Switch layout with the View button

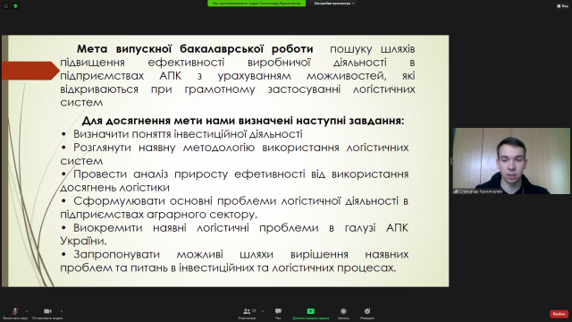562,6
